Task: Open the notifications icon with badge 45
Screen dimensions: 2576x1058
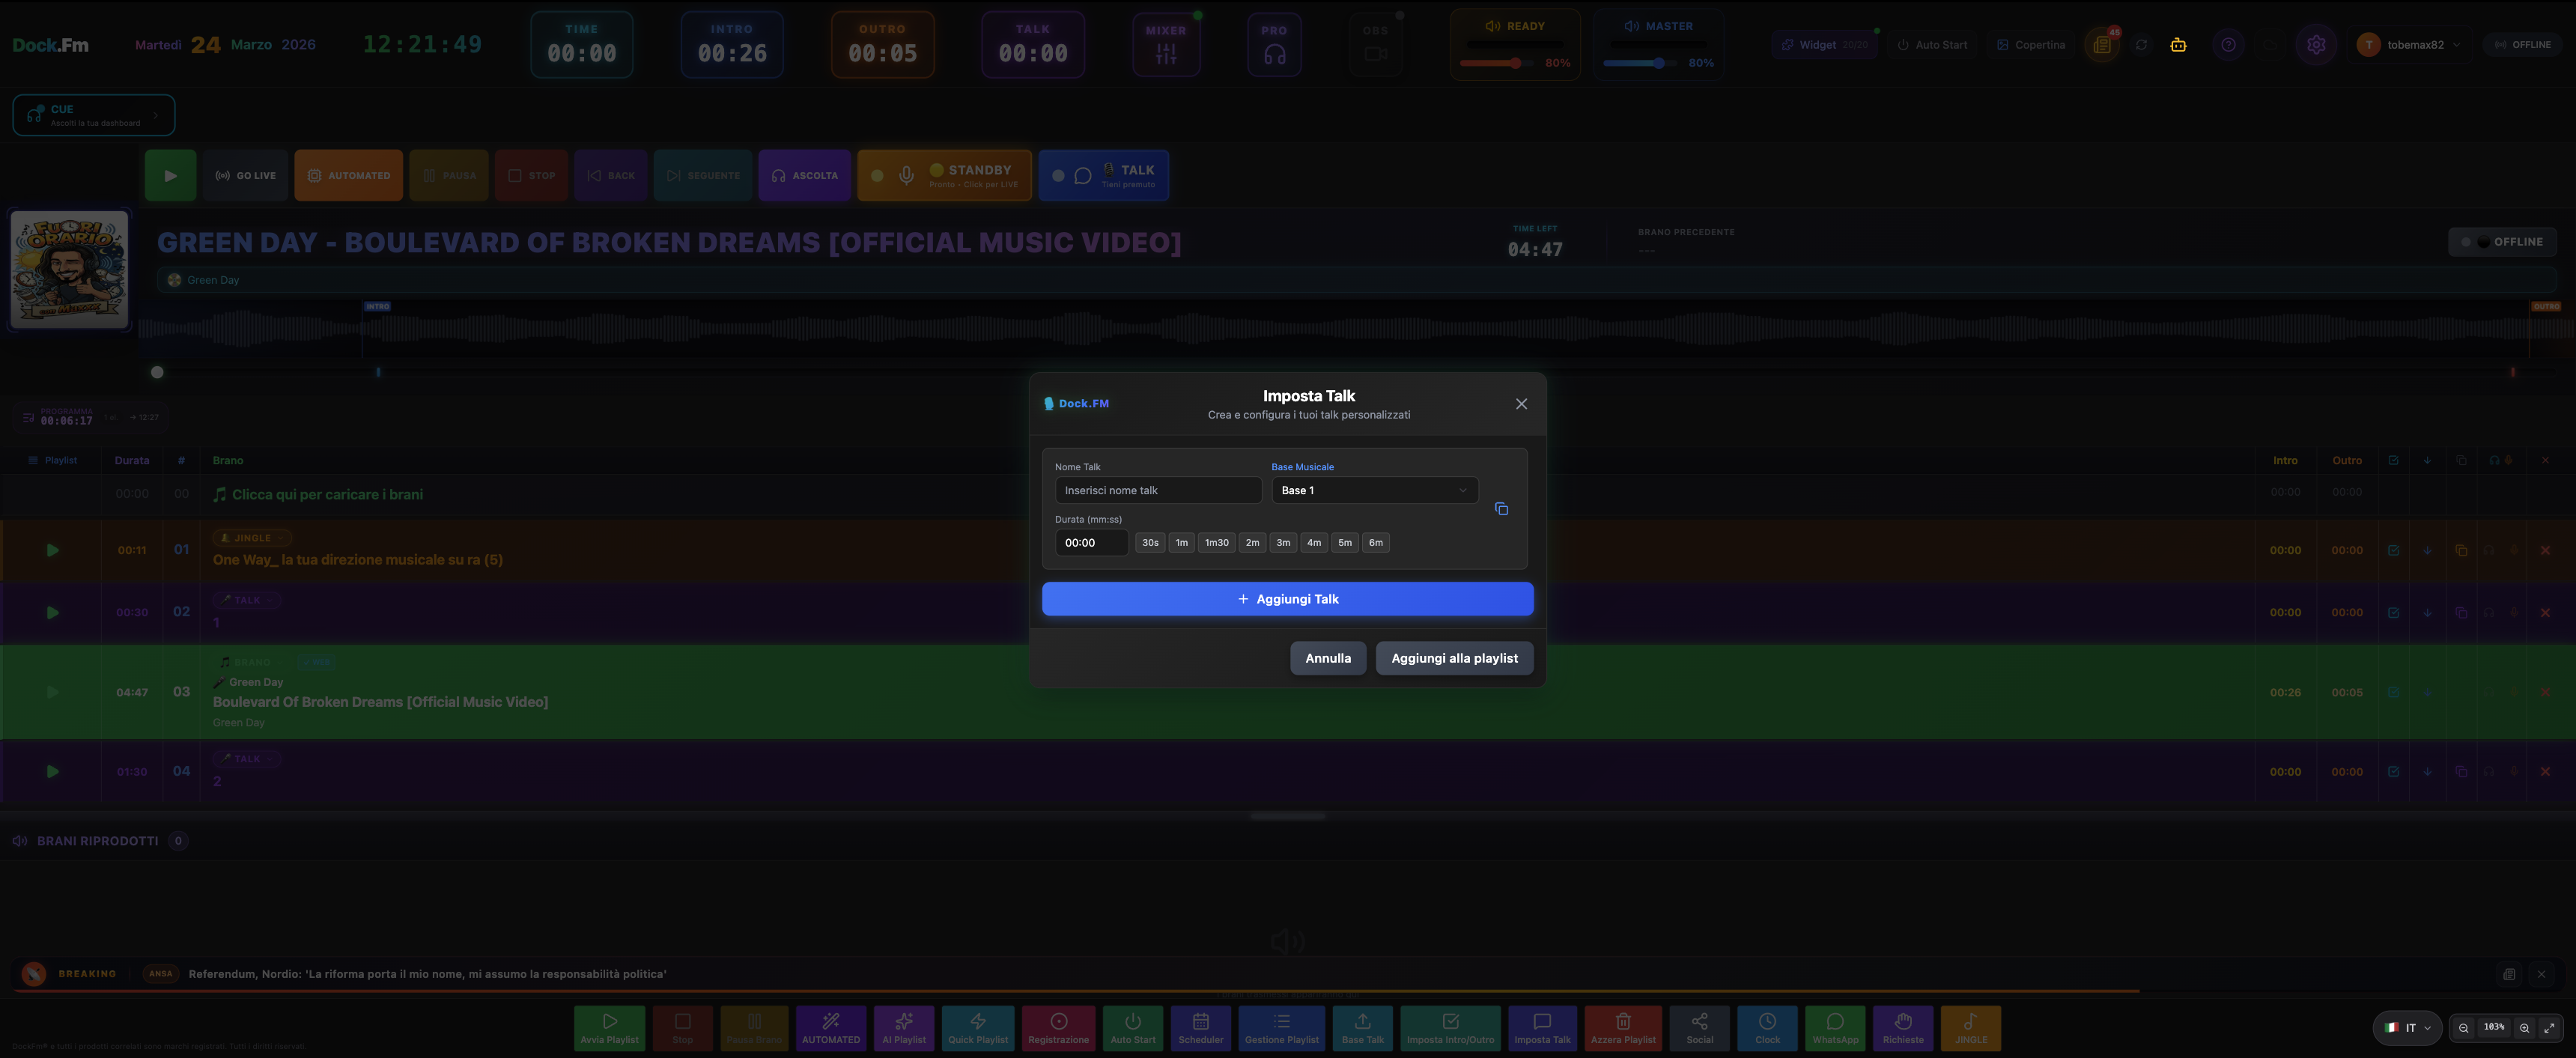Action: point(2102,45)
